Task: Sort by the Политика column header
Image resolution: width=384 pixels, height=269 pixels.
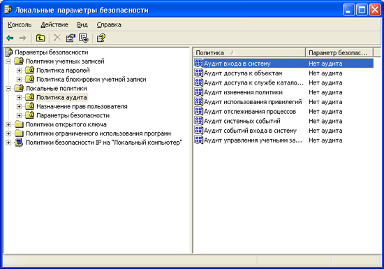Action: click(249, 52)
